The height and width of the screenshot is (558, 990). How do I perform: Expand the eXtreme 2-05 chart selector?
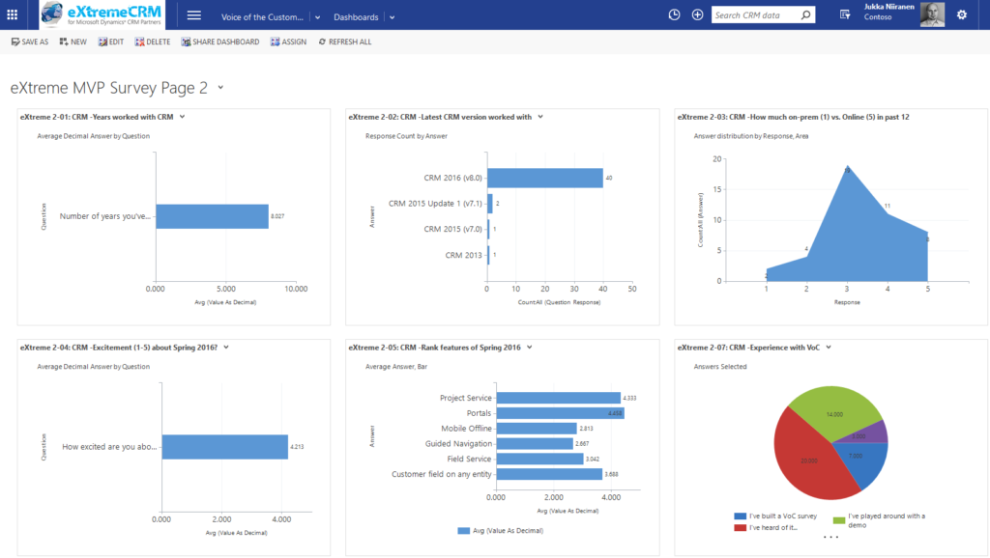pos(530,348)
